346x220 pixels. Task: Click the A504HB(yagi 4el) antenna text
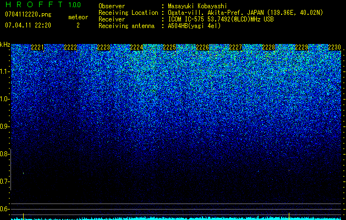click(194, 26)
